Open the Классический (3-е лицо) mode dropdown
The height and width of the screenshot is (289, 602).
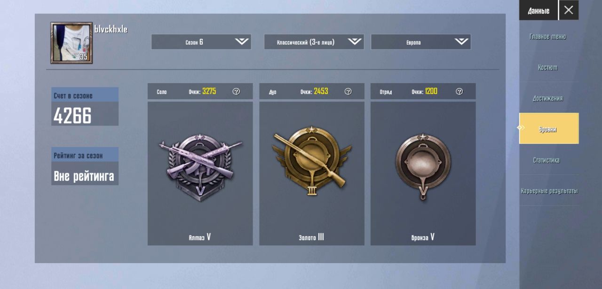click(x=314, y=42)
